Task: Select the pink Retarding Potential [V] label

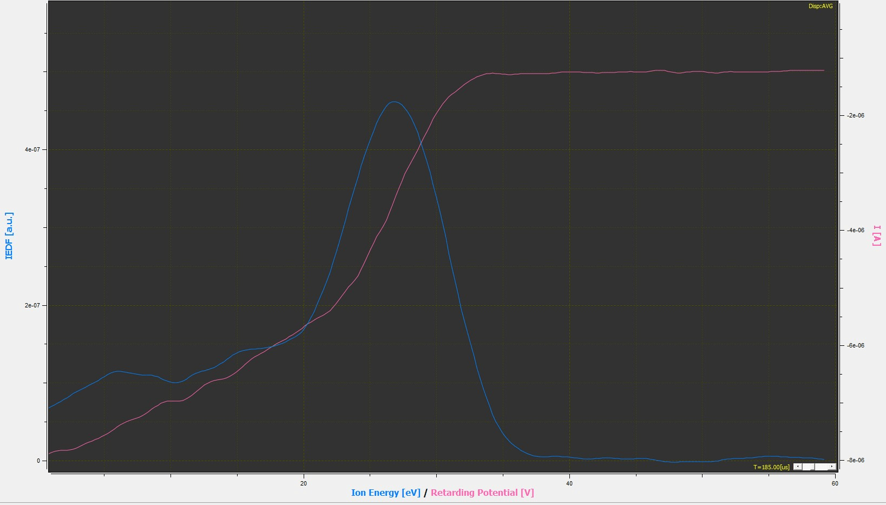Action: point(482,493)
